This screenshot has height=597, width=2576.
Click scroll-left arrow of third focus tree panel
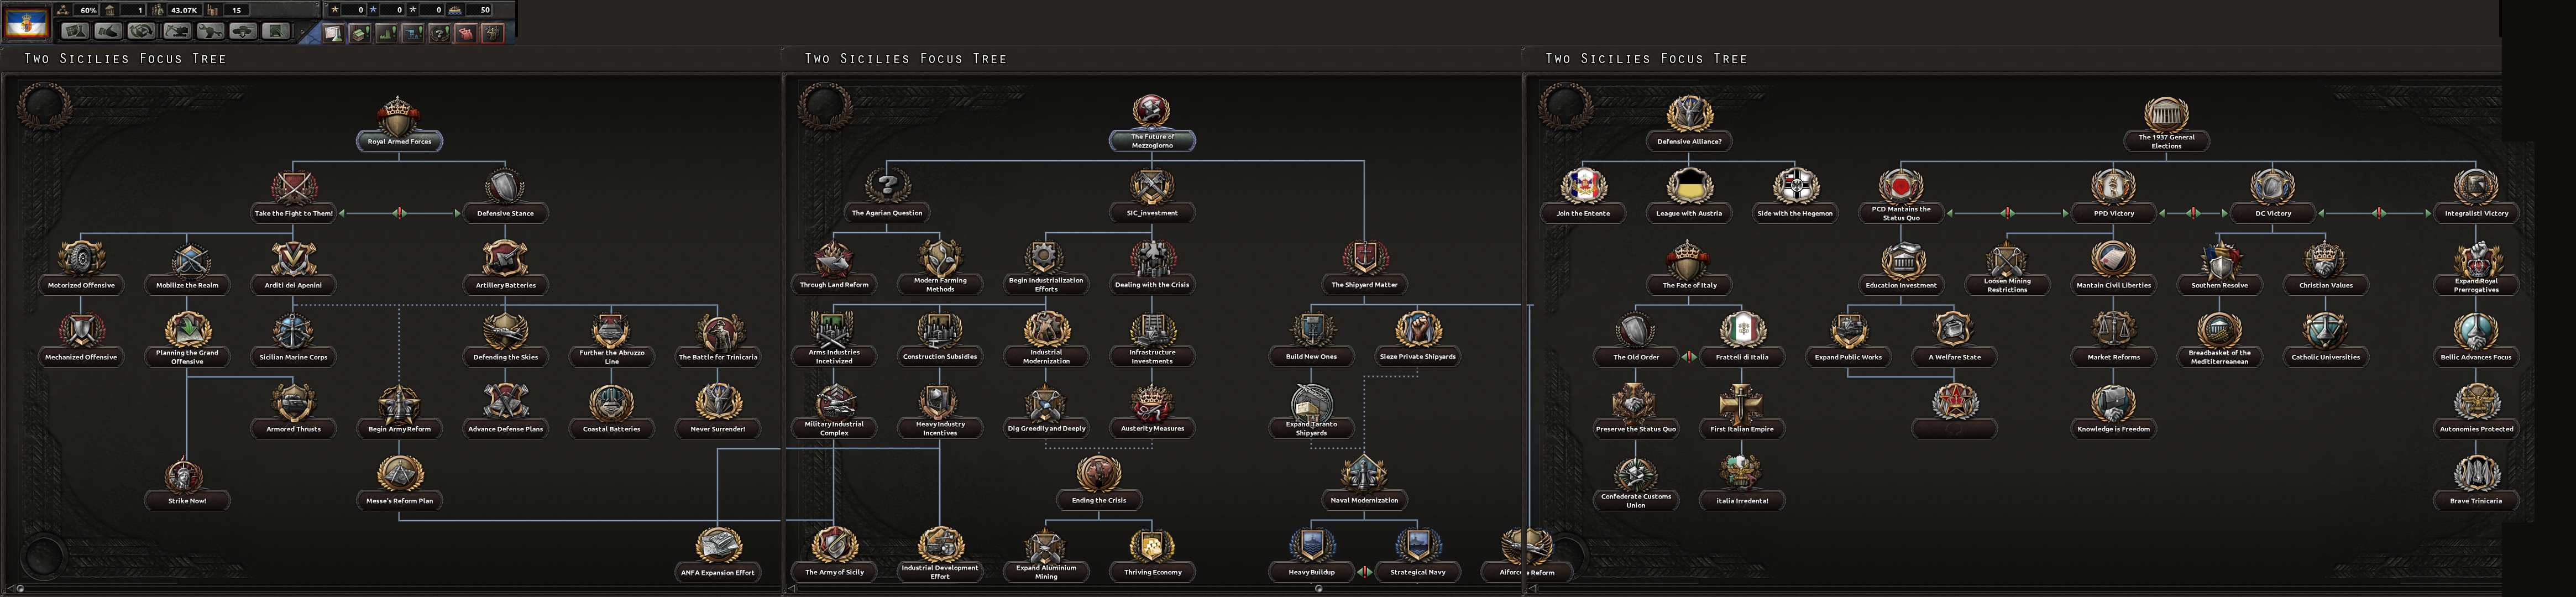click(1532, 589)
